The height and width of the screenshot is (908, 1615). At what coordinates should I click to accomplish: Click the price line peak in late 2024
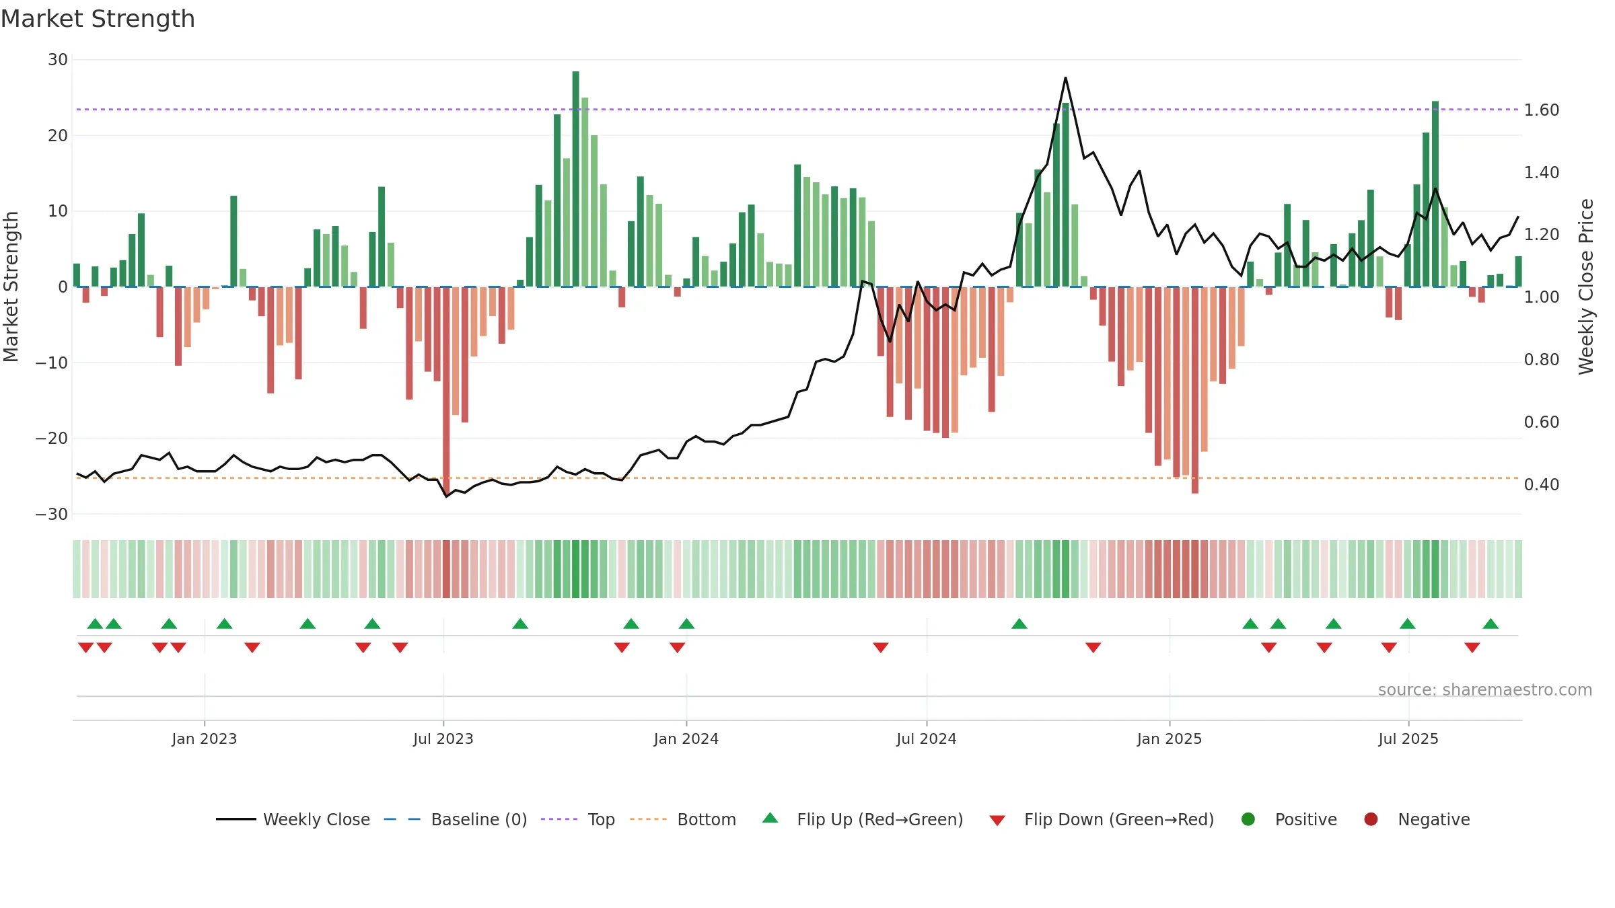1065,78
